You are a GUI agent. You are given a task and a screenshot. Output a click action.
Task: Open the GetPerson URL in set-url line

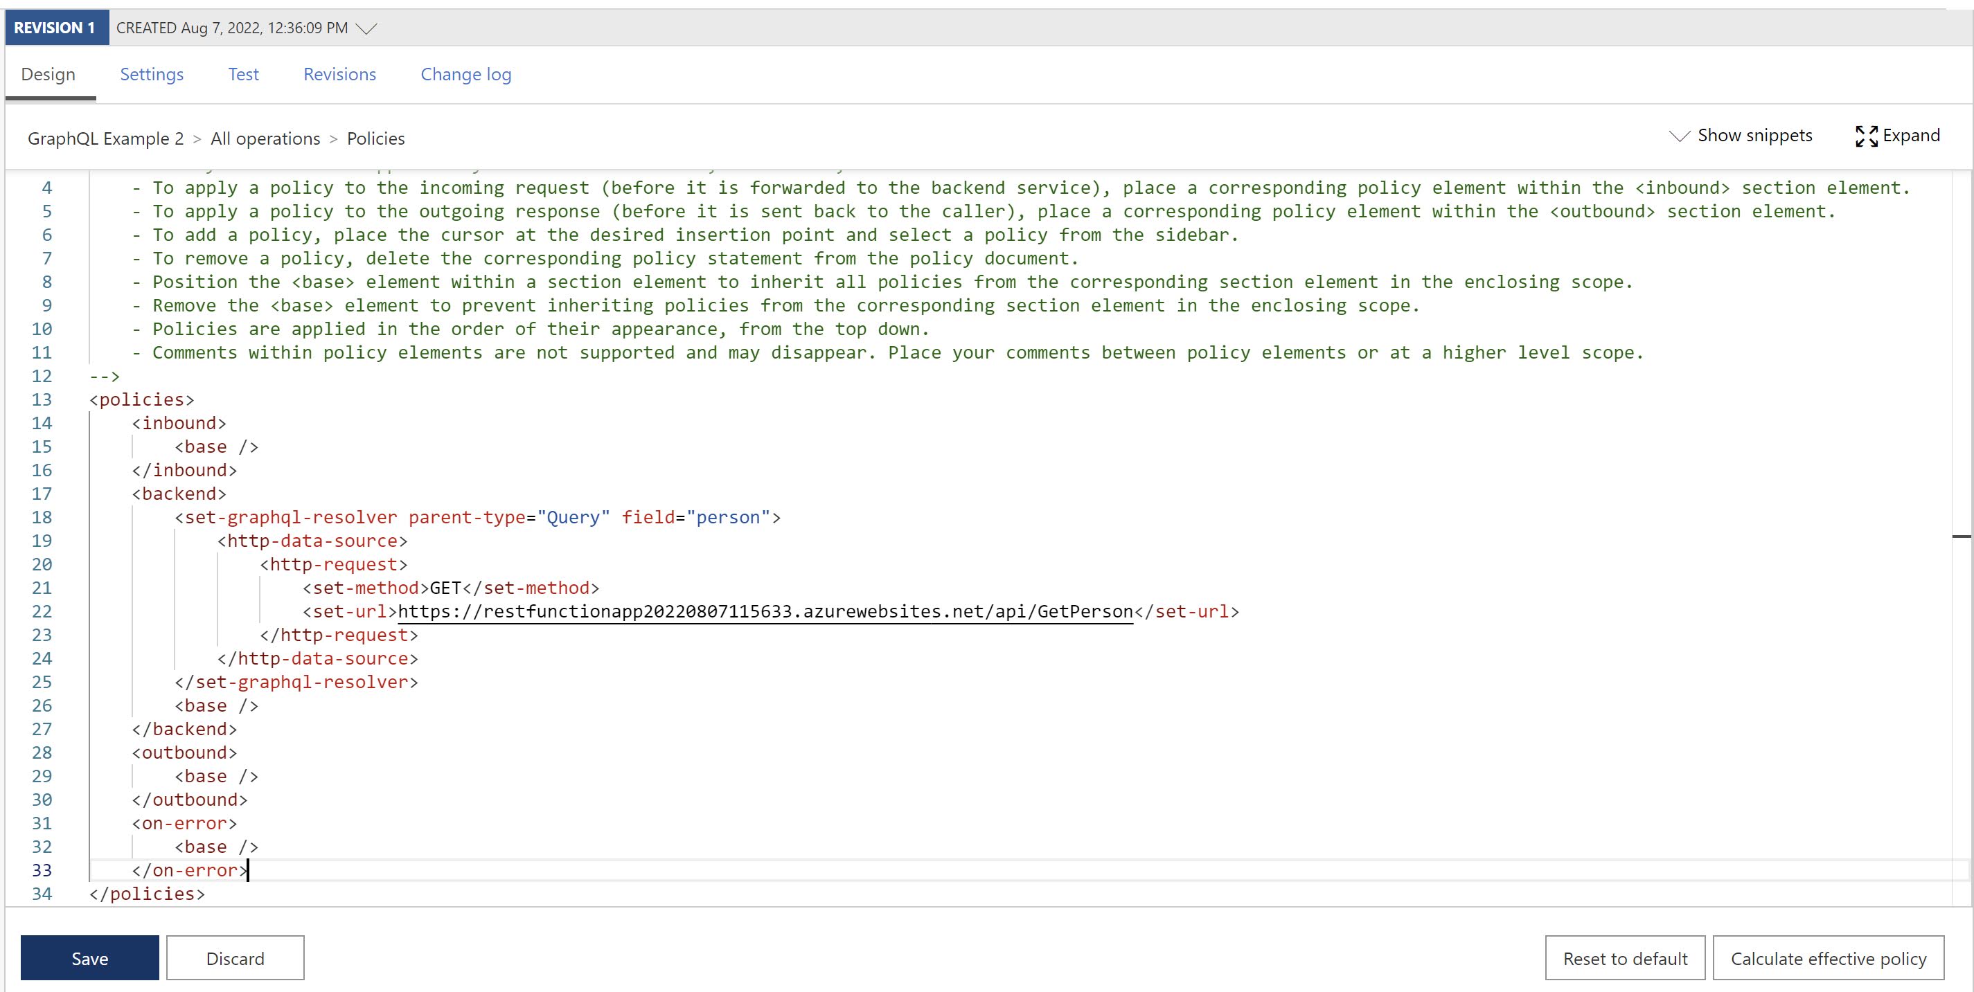765,611
